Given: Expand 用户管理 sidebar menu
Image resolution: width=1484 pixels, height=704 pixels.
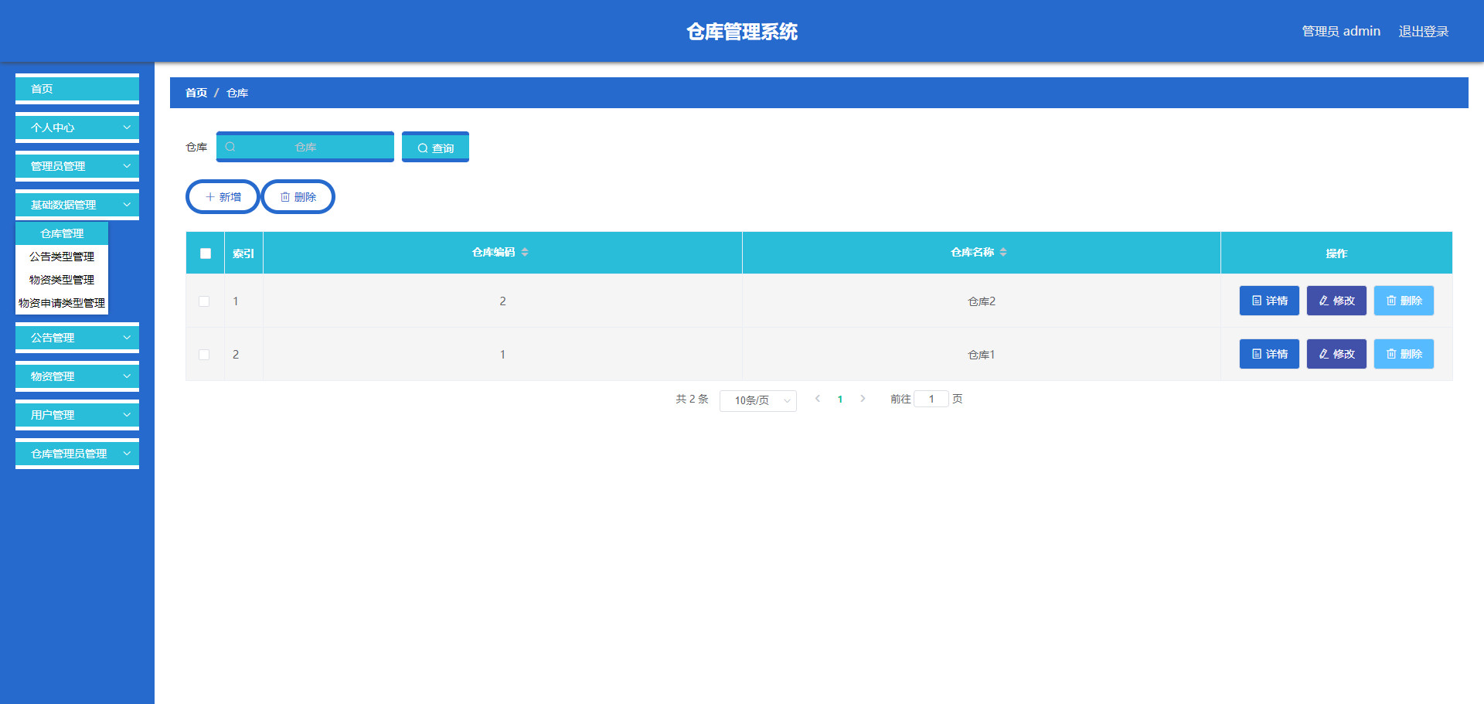Looking at the screenshot, I should (x=77, y=415).
